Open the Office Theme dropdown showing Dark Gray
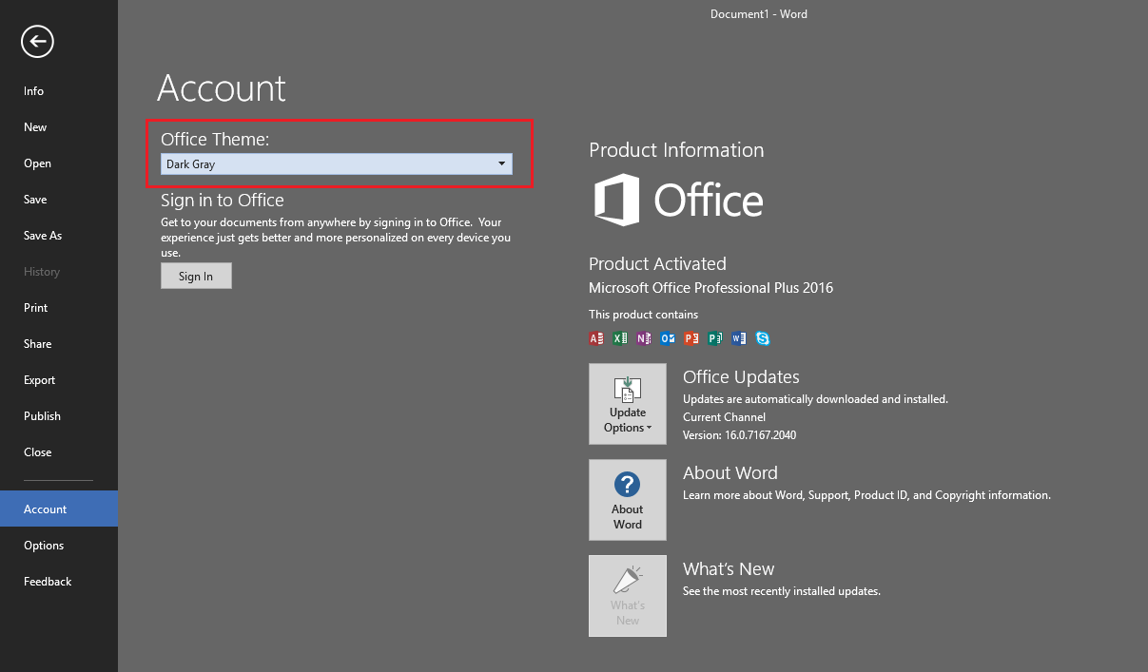 [337, 164]
